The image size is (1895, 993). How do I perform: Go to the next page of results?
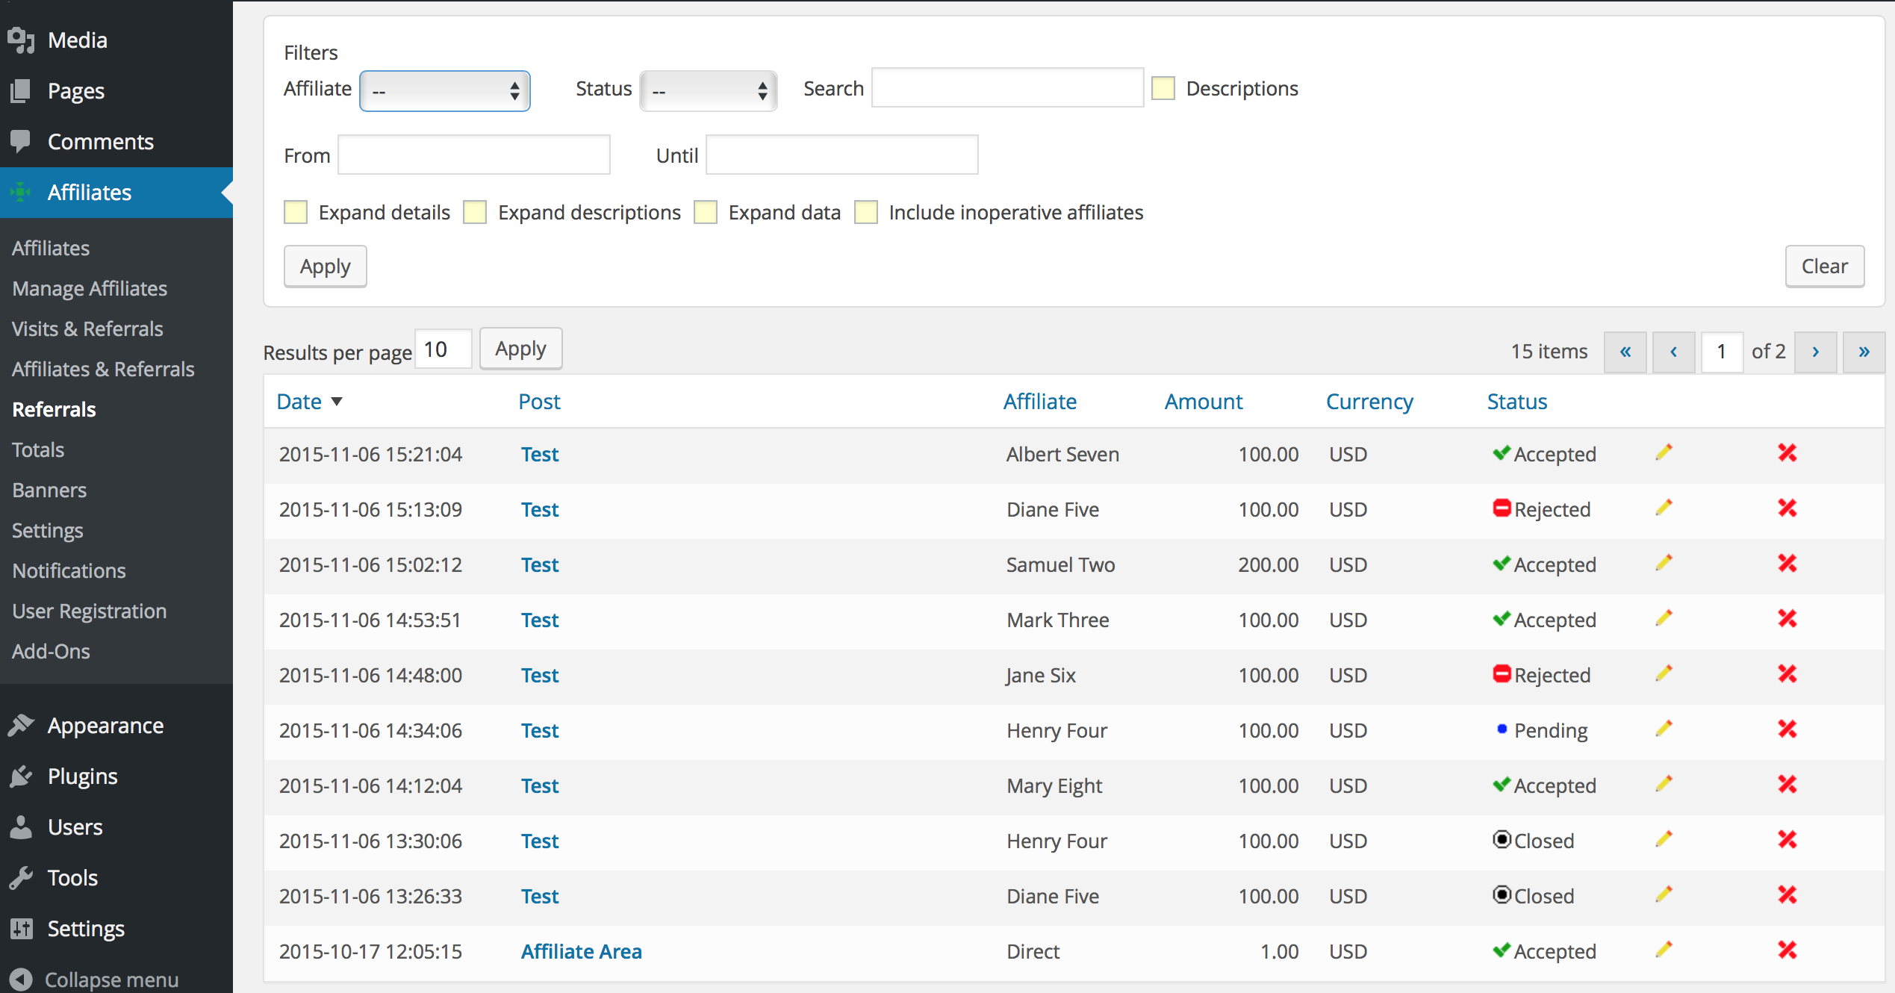(1816, 352)
